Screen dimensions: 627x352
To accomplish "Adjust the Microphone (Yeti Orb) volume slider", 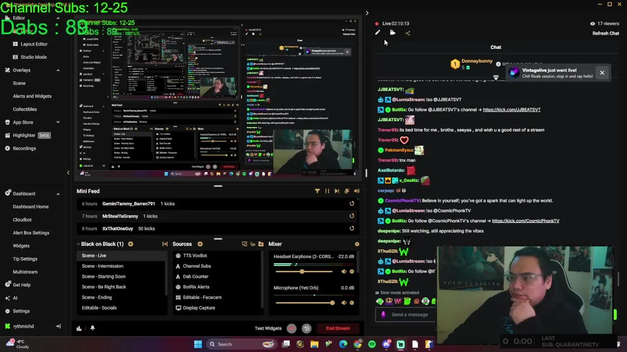I will click(x=304, y=303).
